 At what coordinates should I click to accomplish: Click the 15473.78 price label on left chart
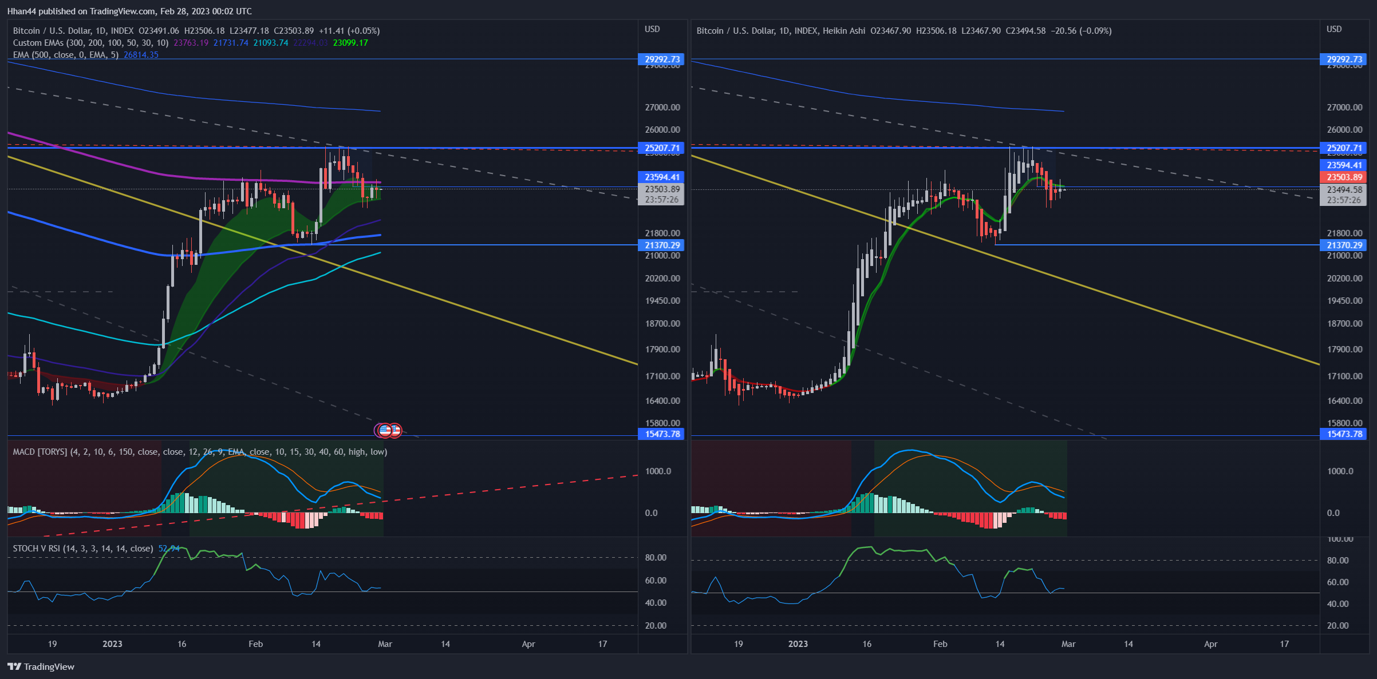[661, 434]
